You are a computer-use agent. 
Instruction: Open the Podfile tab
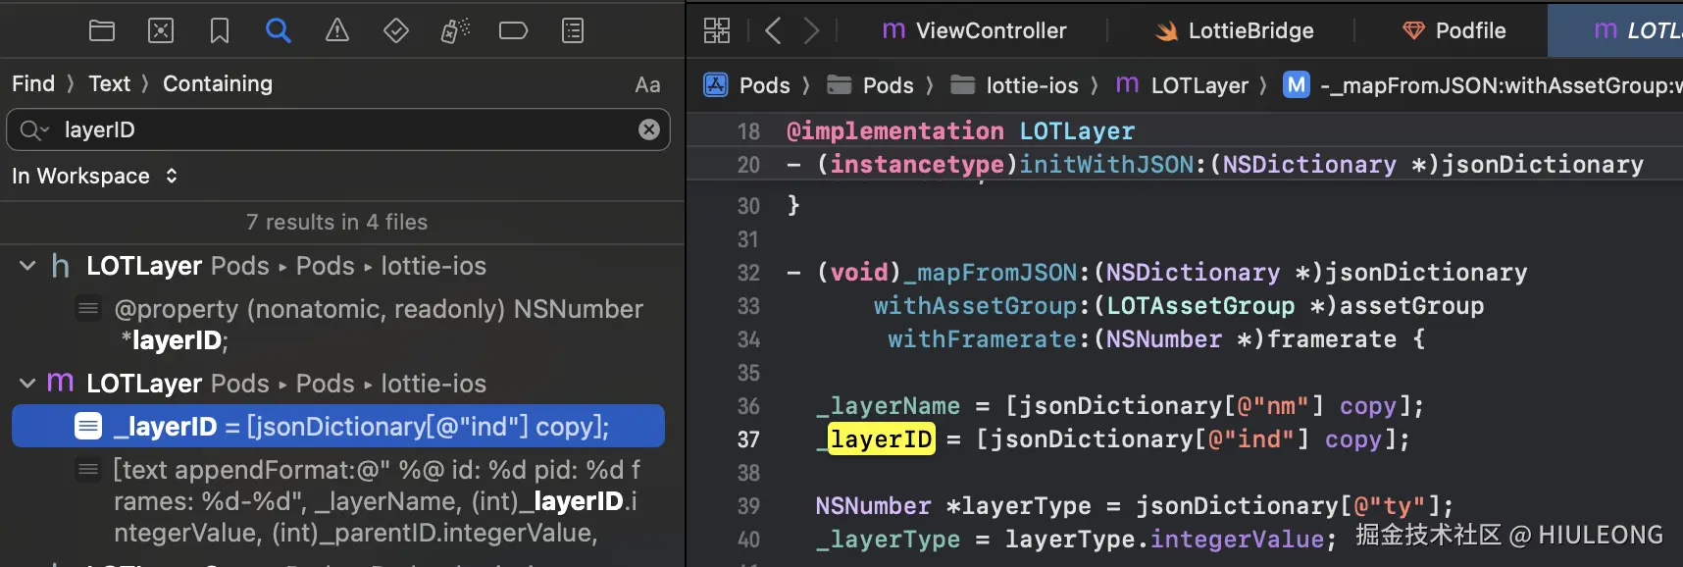1454,31
